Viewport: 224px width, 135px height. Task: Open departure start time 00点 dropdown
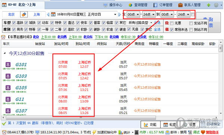[133, 15]
